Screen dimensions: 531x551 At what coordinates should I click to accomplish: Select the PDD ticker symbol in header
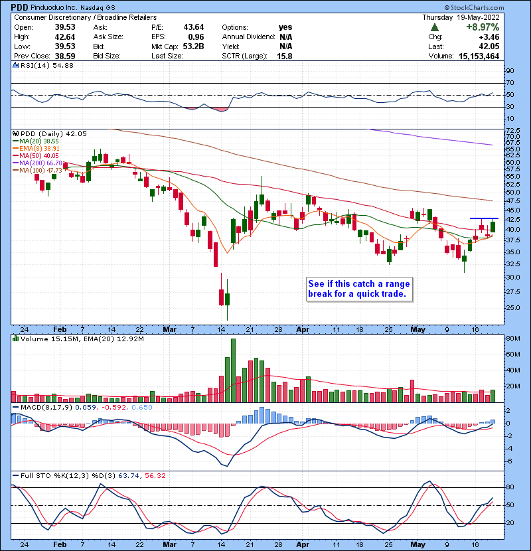(20, 7)
